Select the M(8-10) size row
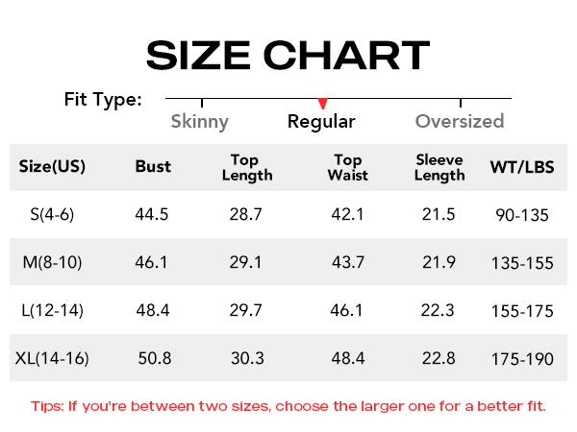This screenshot has height=432, width=577. [x=52, y=262]
